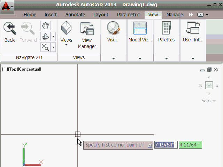
Task: Select the Manage ribbon tab
Action: tap(175, 15)
